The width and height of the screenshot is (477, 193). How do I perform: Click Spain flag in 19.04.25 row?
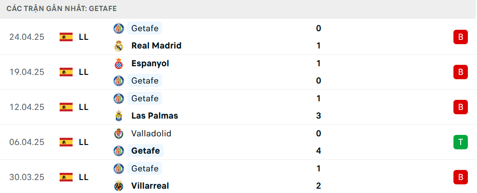[66, 72]
